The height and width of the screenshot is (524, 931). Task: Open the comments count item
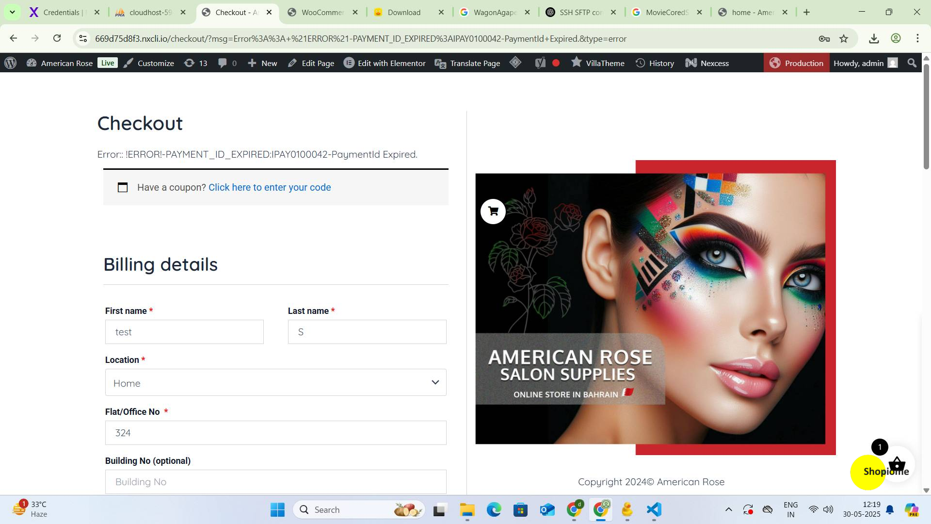(x=227, y=63)
